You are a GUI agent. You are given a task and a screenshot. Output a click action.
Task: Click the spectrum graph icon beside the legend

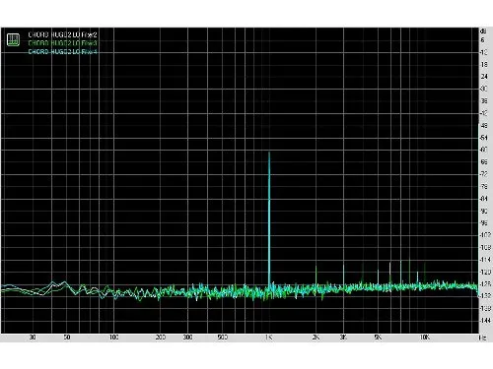pyautogui.click(x=13, y=39)
